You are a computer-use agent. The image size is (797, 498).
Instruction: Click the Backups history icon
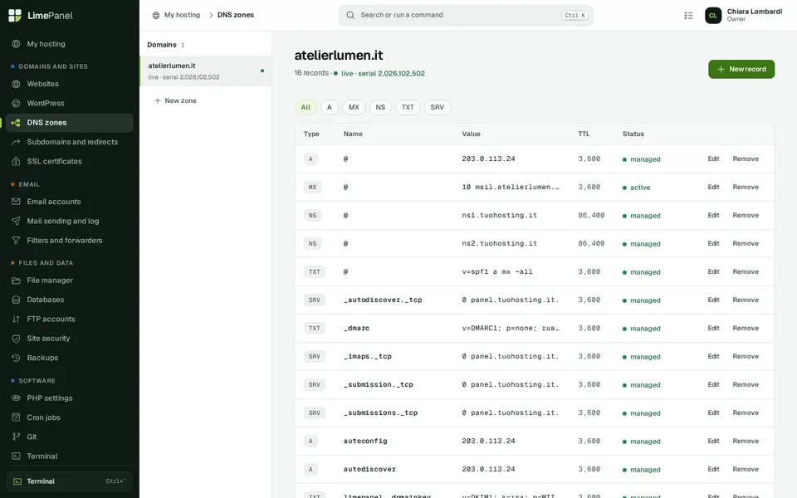(16, 358)
